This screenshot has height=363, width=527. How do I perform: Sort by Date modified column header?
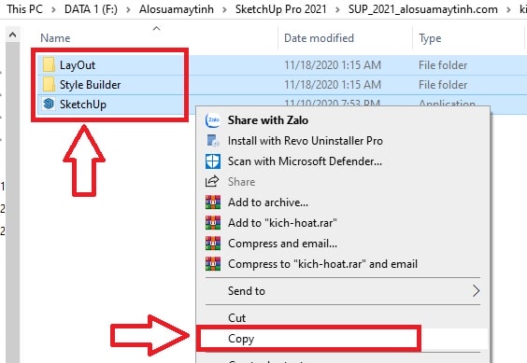coord(319,38)
